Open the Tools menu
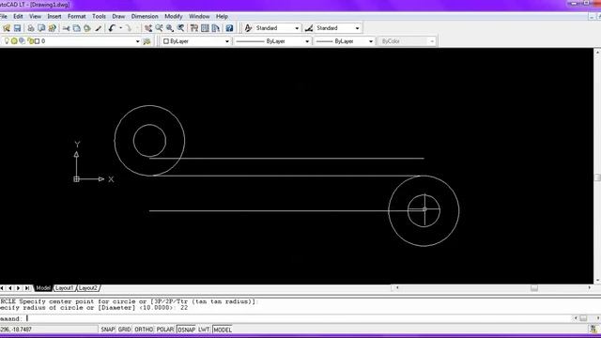The height and width of the screenshot is (338, 601). [99, 17]
